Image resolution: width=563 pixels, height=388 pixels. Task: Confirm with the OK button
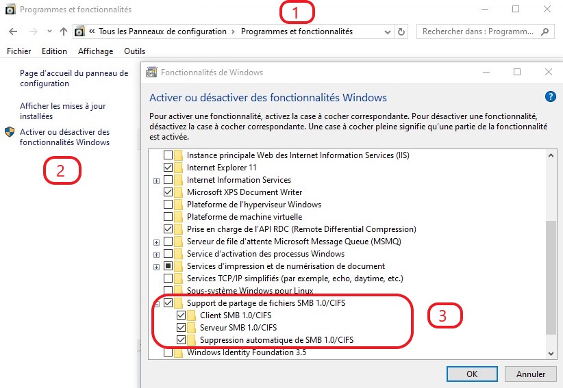472,374
